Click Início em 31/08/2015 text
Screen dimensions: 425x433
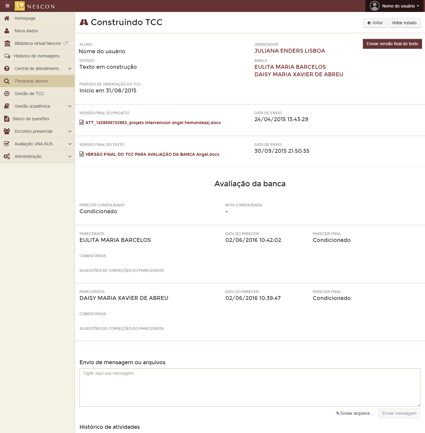(108, 91)
